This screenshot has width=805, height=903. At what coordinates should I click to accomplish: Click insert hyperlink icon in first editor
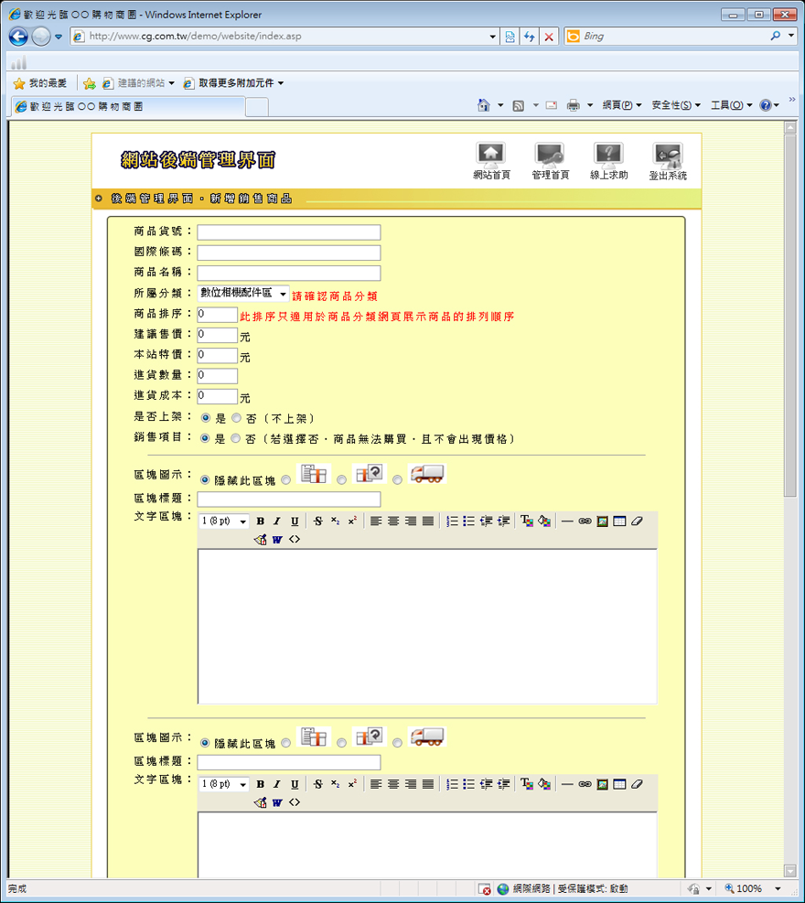coord(585,521)
